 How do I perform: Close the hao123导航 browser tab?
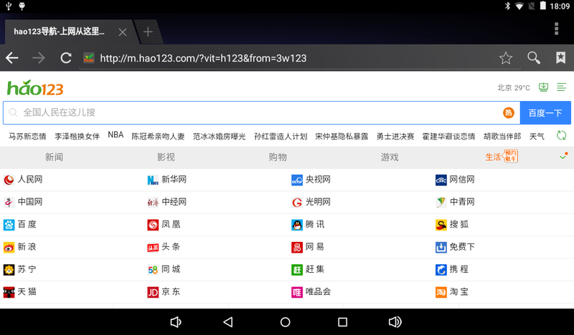[x=123, y=31]
